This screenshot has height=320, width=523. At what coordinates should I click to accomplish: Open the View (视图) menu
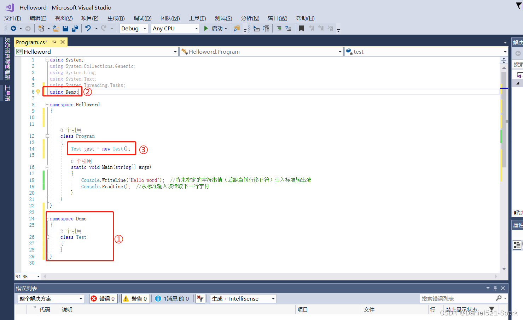(64, 18)
